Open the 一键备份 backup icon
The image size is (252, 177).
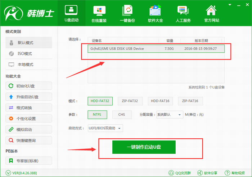[x=127, y=13]
